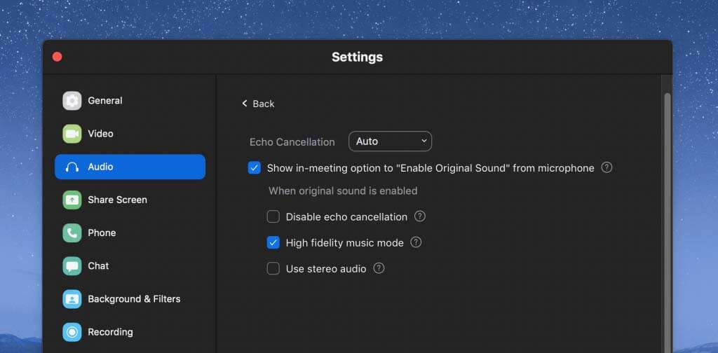View help tooltip for High fidelity music mode

[x=415, y=242]
